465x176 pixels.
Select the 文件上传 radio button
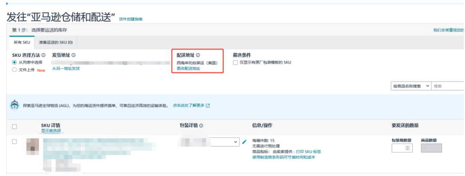point(15,69)
